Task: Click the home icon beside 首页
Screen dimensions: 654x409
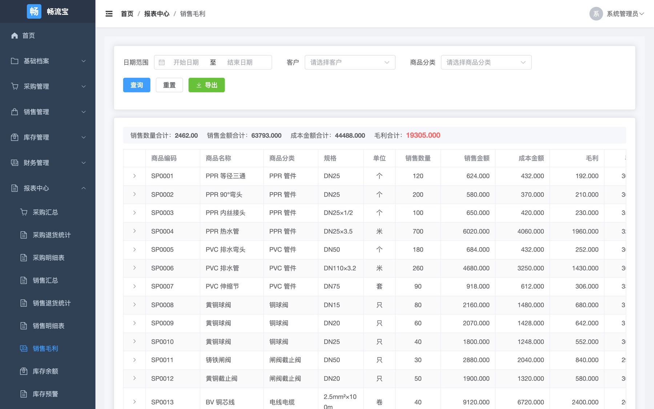Action: pos(15,35)
